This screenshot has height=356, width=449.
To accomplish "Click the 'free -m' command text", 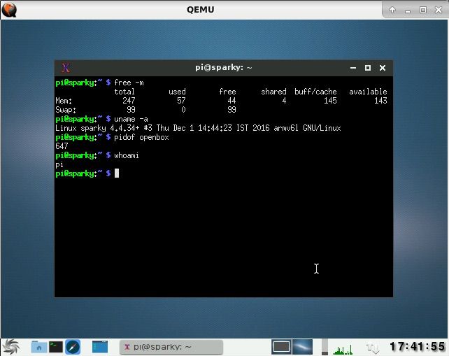I will pos(129,83).
